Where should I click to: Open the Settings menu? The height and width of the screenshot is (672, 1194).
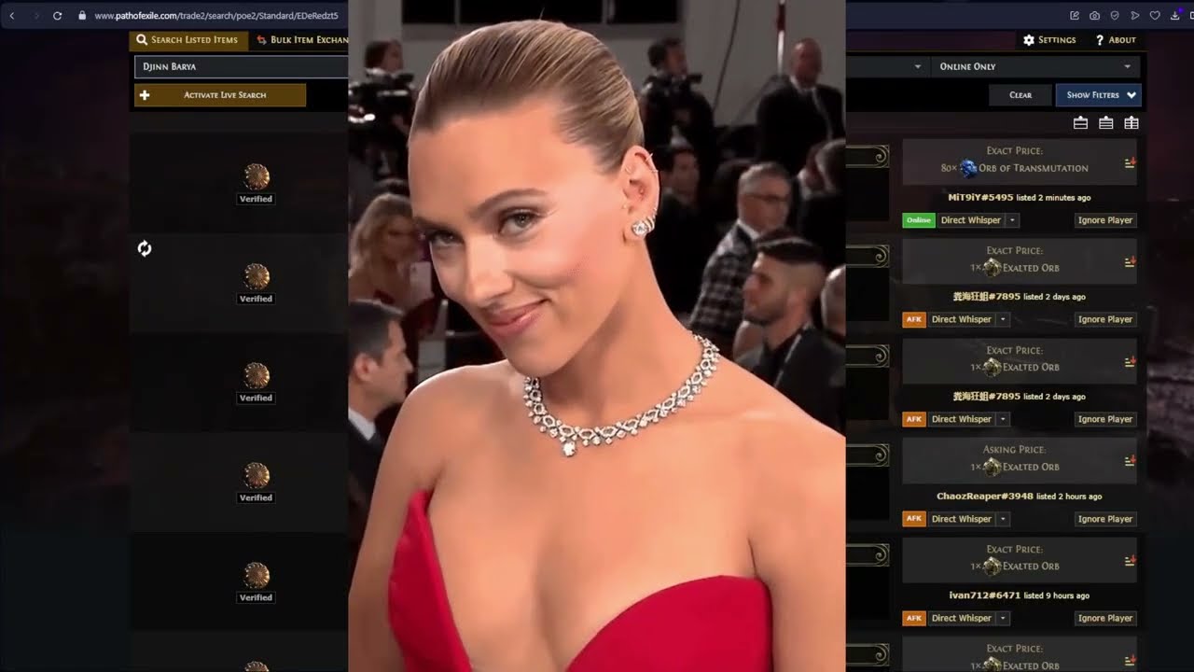click(1049, 40)
